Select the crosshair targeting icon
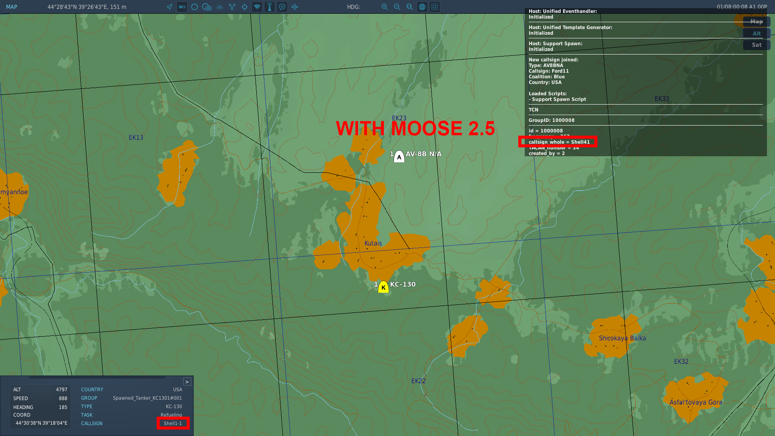775x436 pixels. coord(244,7)
